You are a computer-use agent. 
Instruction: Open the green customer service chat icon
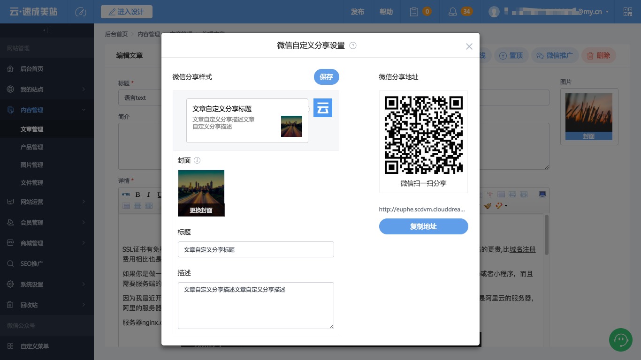click(x=620, y=340)
